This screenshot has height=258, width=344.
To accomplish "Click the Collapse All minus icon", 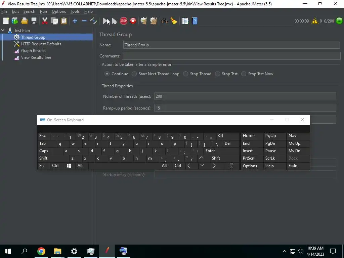I will [x=84, y=21].
